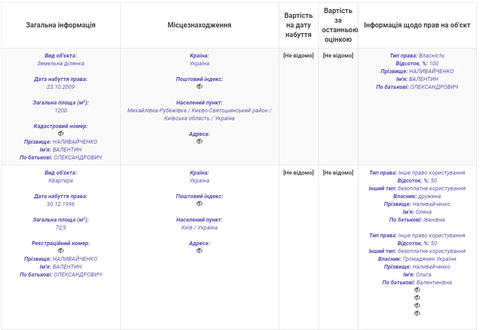
Task: Click hidden icon under Реєстраційний номер
Action: click(61, 251)
